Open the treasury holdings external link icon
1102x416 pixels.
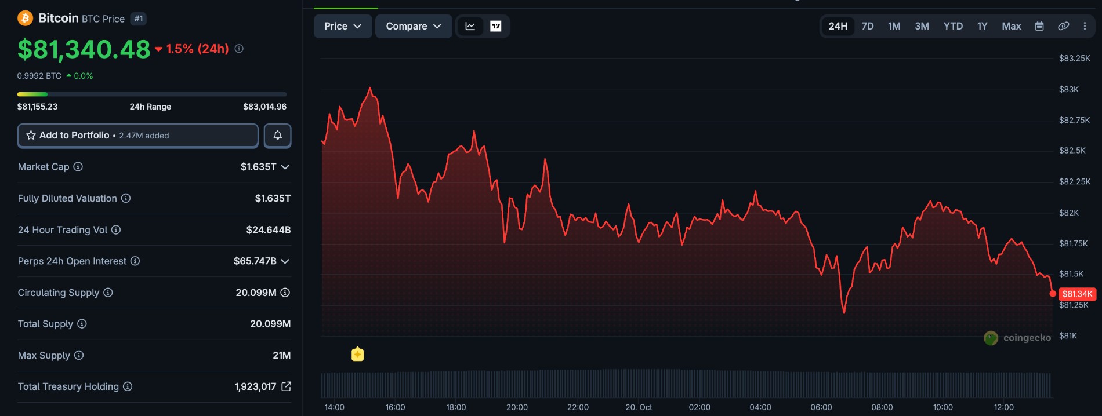286,386
